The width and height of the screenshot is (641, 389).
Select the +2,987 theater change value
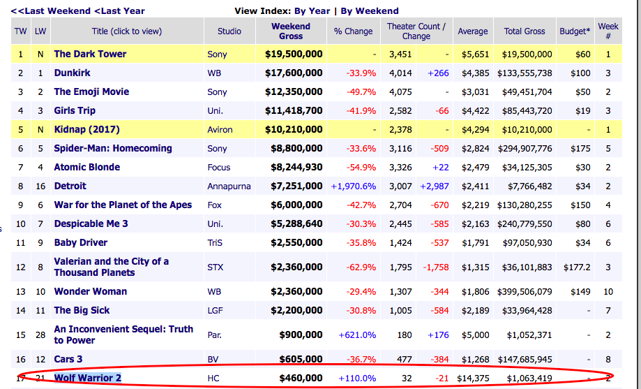(x=434, y=186)
